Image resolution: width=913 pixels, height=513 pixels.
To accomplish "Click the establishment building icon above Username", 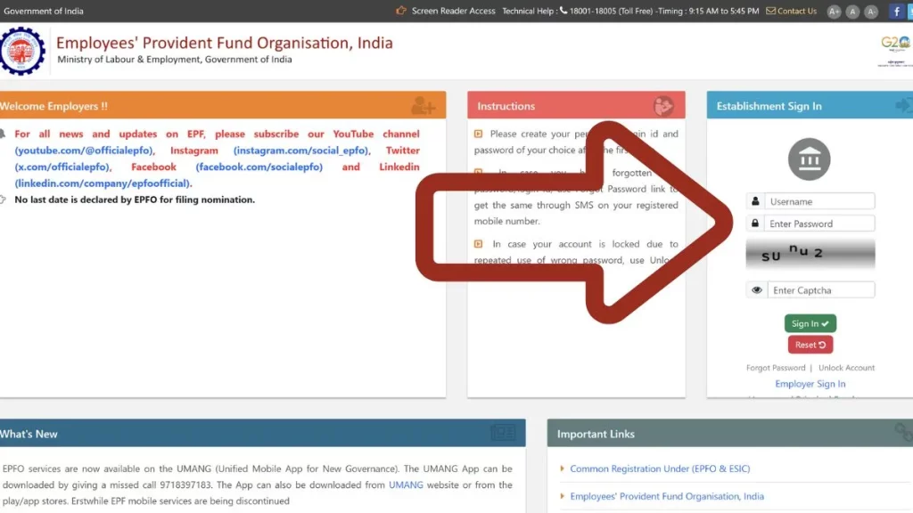I will pyautogui.click(x=810, y=159).
